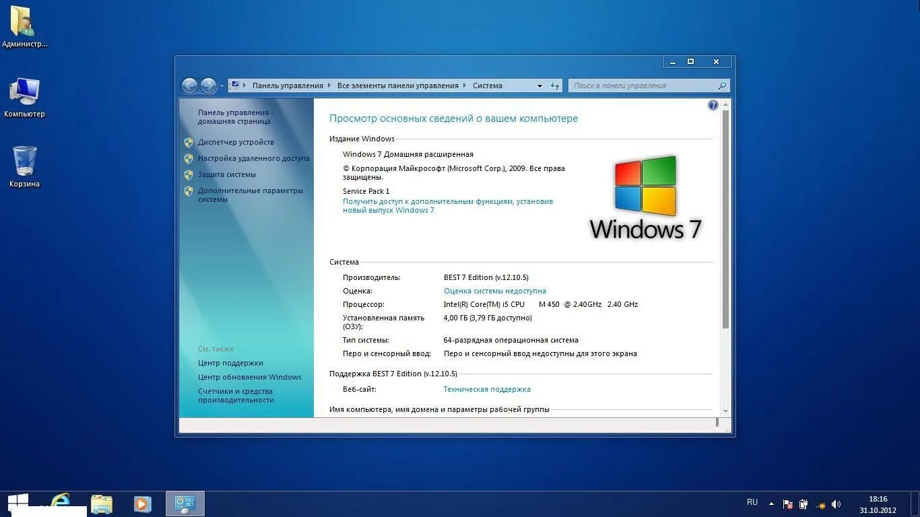This screenshot has width=920, height=517.
Task: Click vertical scrollbar up arrow
Action: [725, 104]
